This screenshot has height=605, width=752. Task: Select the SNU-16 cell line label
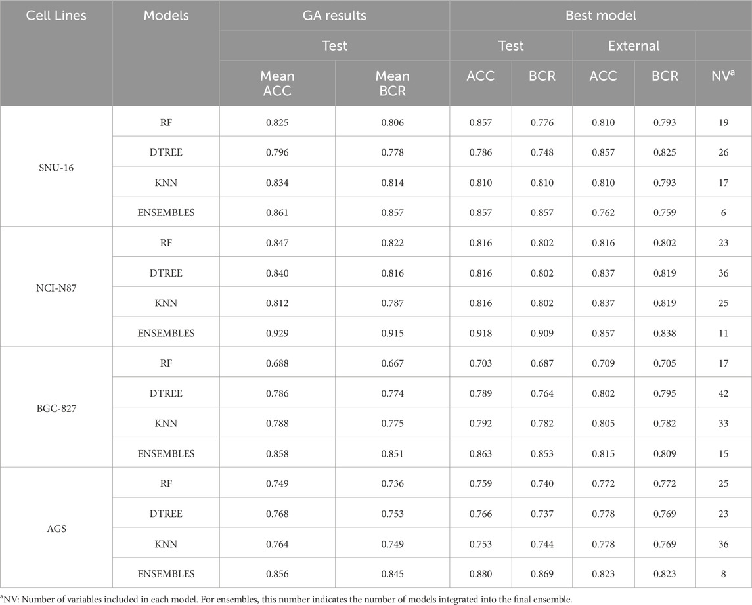tap(56, 167)
